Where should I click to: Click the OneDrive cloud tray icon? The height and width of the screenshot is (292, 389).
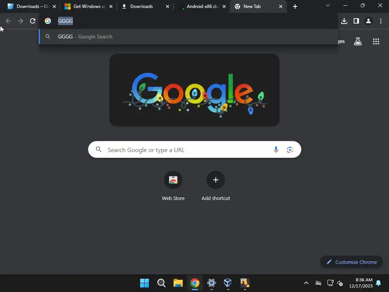pyautogui.click(x=318, y=283)
